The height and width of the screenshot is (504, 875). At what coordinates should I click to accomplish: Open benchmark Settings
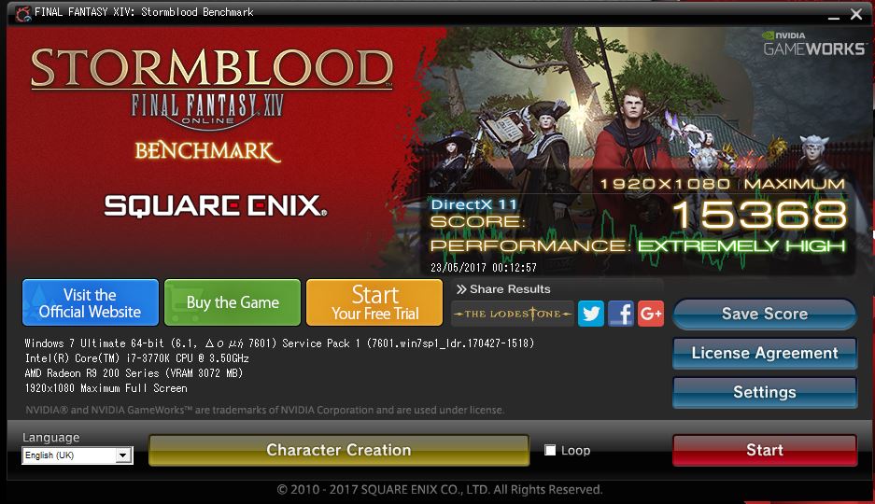coord(765,392)
